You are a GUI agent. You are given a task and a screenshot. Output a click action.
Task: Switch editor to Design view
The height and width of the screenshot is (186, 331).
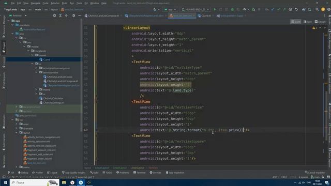[x=320, y=22]
